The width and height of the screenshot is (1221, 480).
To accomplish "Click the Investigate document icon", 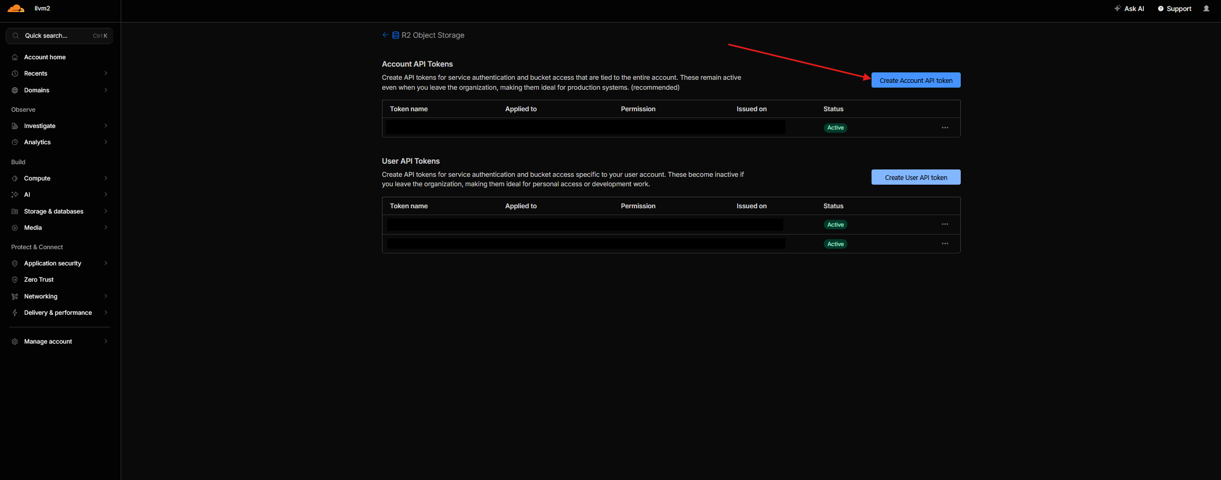I will (x=15, y=126).
